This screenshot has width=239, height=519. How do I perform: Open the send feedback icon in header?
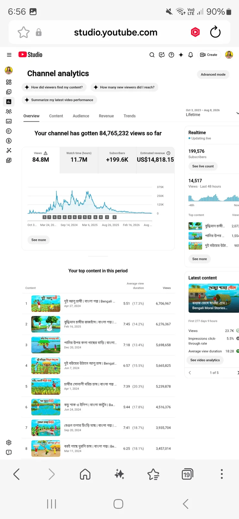162,55
